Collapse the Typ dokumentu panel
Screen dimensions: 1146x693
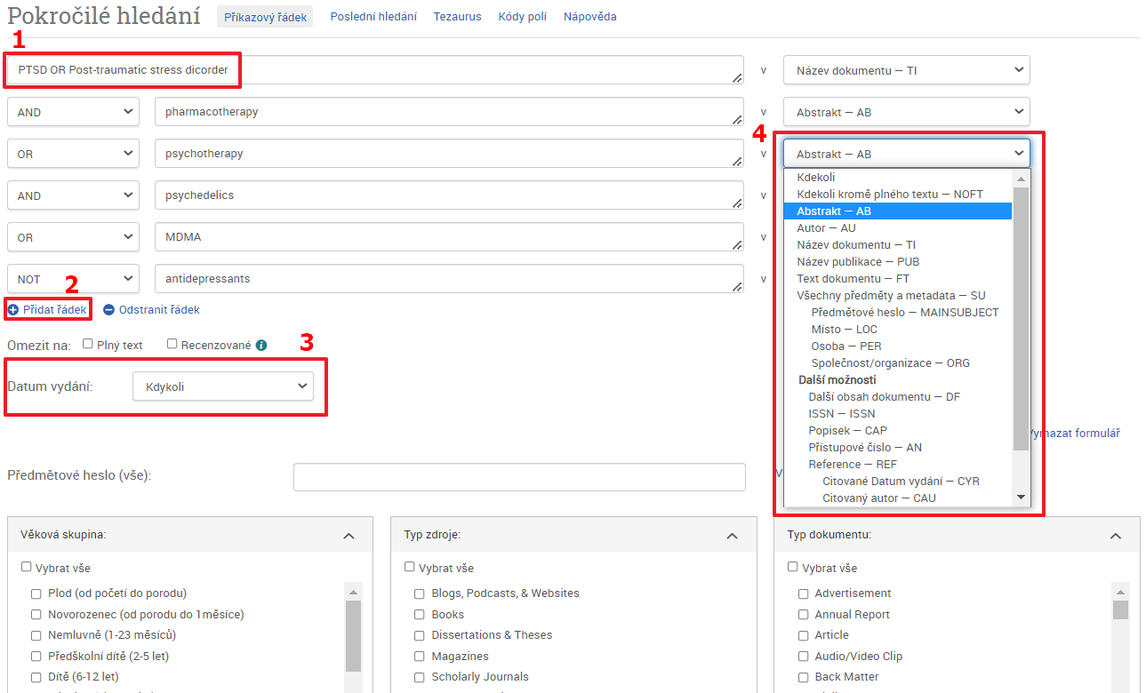coord(1116,536)
